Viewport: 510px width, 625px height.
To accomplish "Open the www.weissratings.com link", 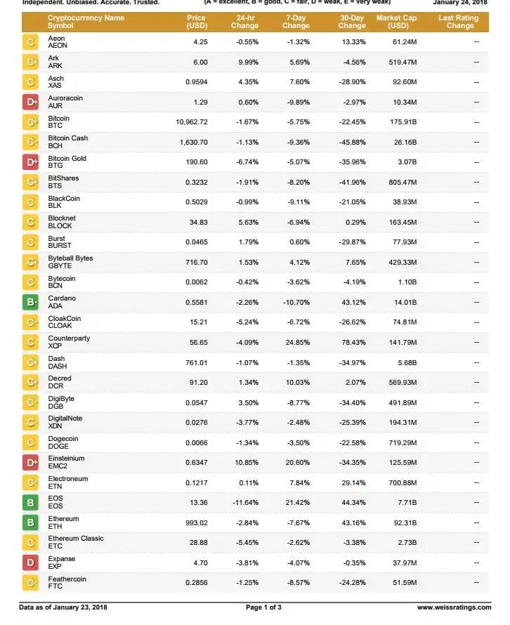I will pos(454,607).
